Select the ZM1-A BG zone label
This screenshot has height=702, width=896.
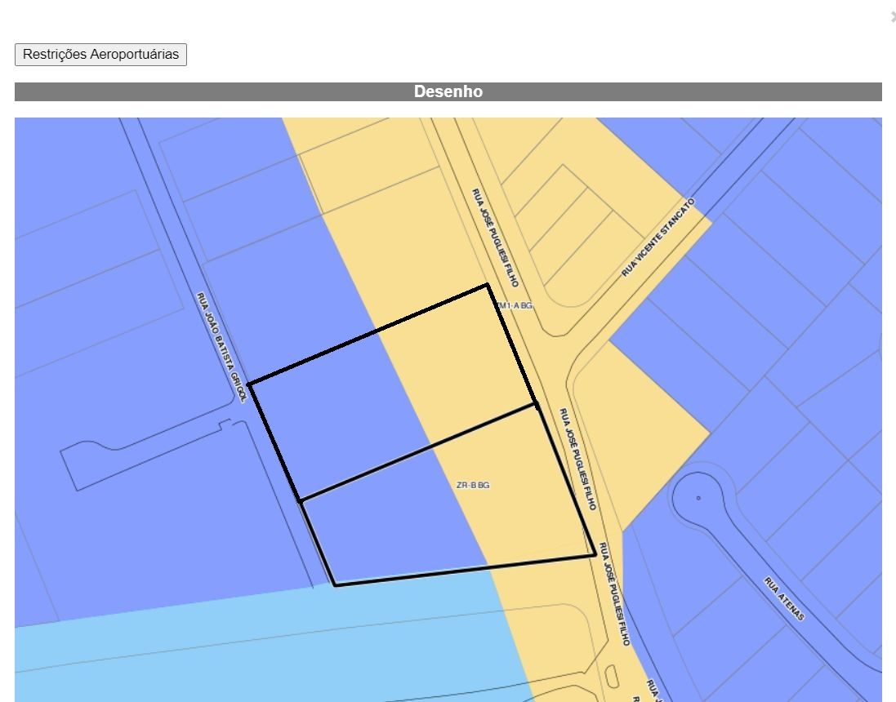click(515, 305)
